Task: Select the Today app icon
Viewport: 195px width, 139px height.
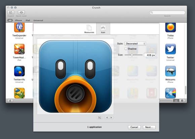Action: pyautogui.click(x=170, y=27)
